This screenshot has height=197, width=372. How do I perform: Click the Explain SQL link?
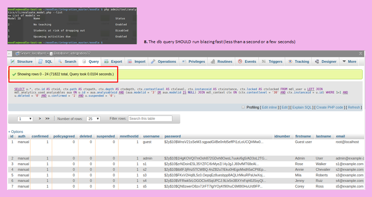tap(302, 107)
